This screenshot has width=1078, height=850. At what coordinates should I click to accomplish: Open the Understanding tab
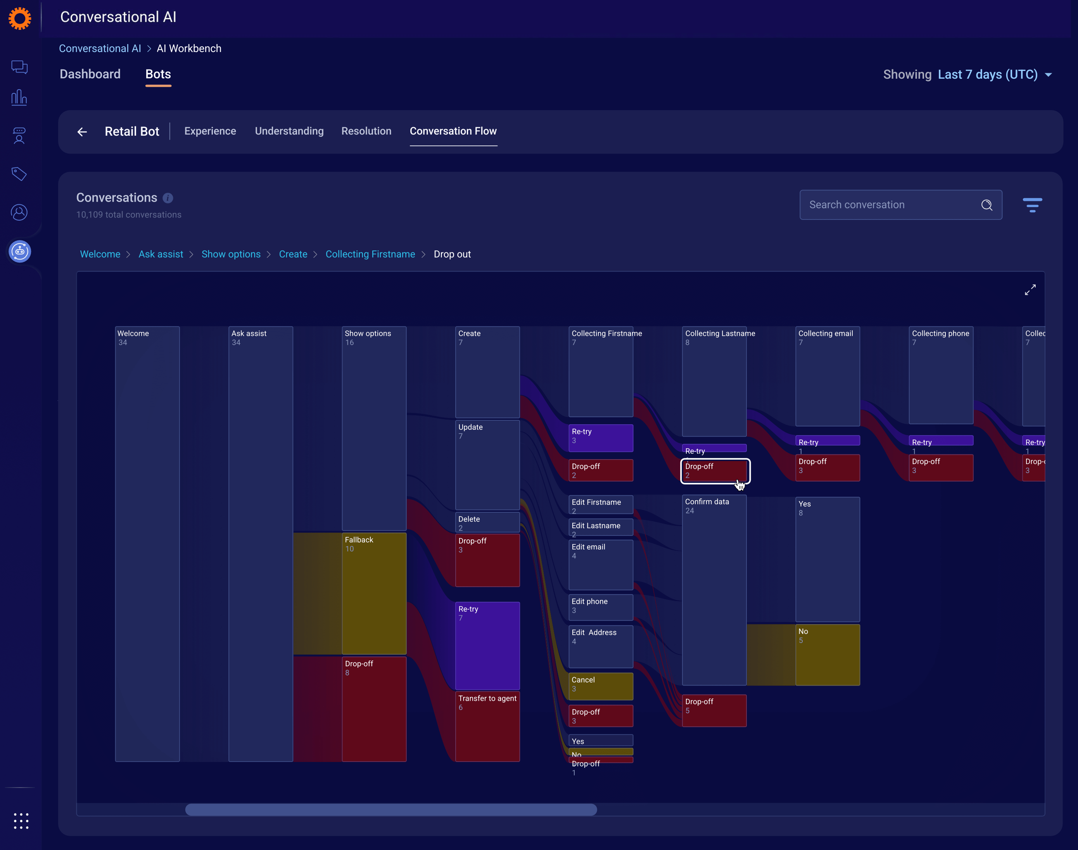coord(289,131)
